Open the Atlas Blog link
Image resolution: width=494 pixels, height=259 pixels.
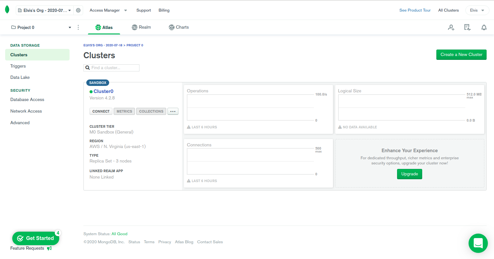[184, 242]
